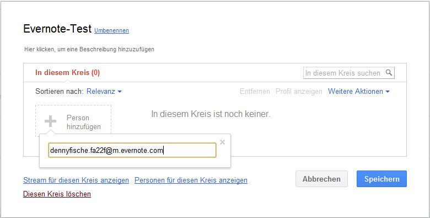
Task: Click the Weitere Aktionen dropdown arrow
Action: pos(388,92)
